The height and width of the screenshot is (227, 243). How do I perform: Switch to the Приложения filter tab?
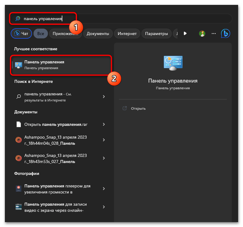coord(65,34)
